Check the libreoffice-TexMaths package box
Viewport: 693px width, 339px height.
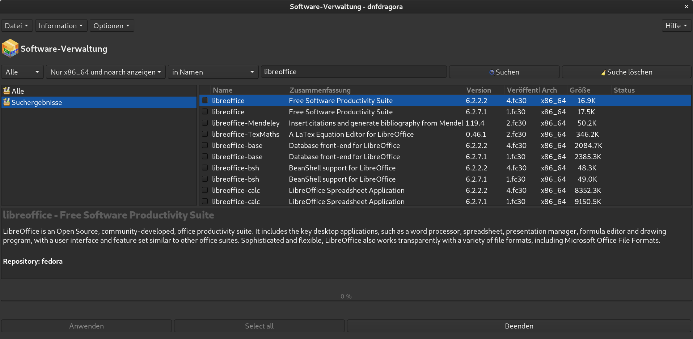click(205, 134)
